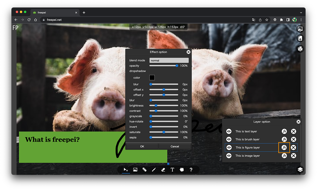Image resolution: width=317 pixels, height=190 pixels.
Task: Cancel the Effect option dialog
Action: pos(175,147)
